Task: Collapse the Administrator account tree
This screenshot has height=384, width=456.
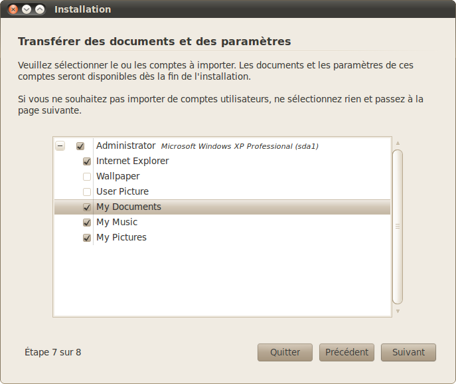Action: pos(60,146)
